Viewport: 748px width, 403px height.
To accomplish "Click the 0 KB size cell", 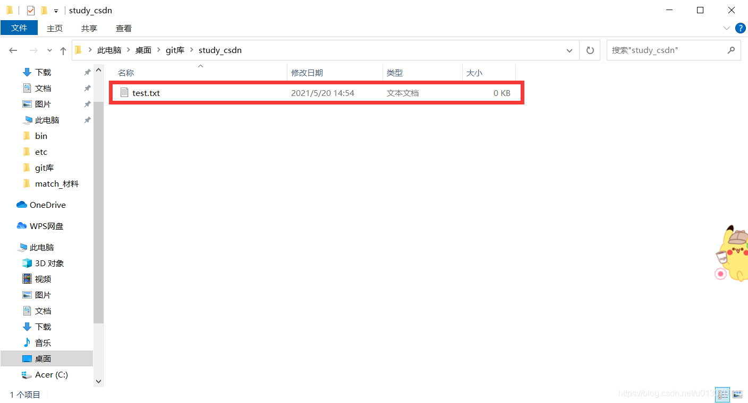I will click(x=502, y=93).
